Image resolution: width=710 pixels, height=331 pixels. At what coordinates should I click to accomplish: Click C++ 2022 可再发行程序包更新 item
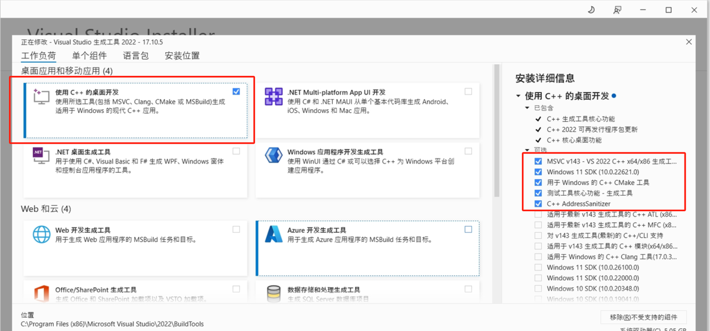(592, 130)
